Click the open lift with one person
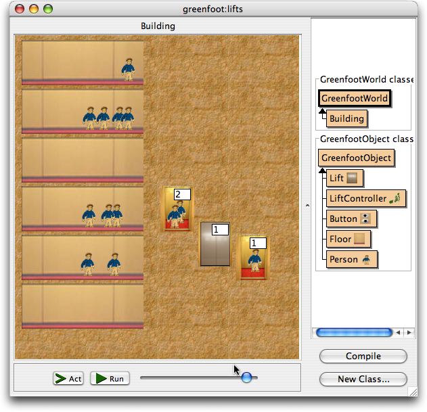 coord(253,258)
